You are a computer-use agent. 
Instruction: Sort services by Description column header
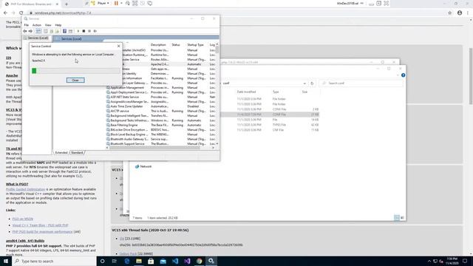click(x=159, y=45)
